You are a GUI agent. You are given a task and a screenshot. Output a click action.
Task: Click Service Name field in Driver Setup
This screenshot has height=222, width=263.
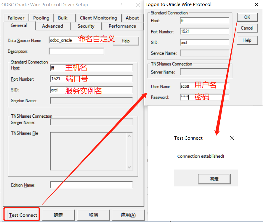92,101
